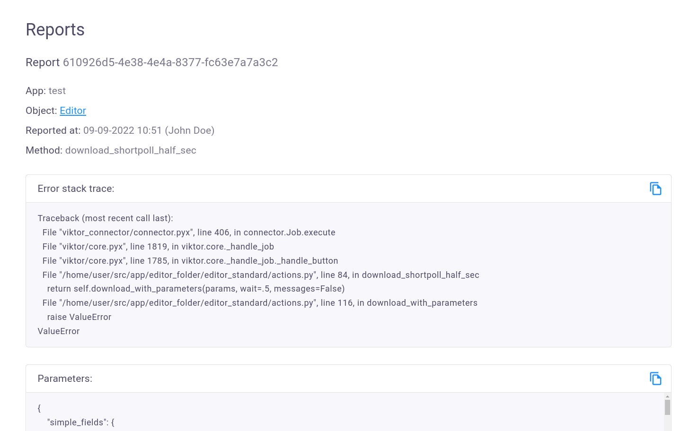Image resolution: width=699 pixels, height=431 pixels.
Task: Click the "raise ValueError" line
Action: [79, 317]
